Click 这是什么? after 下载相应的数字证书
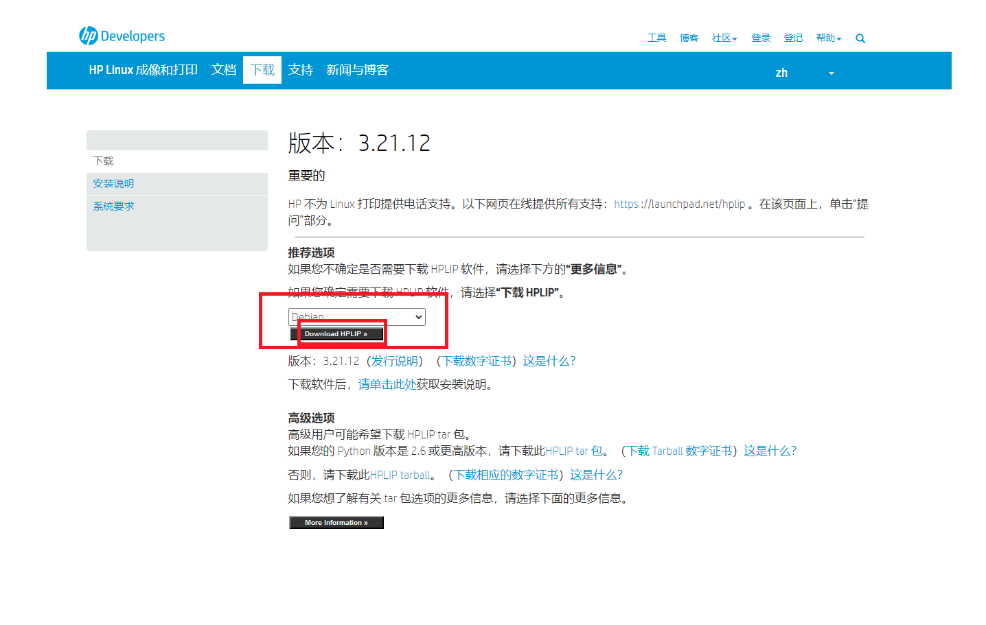This screenshot has height=625, width=986. pyautogui.click(x=596, y=475)
